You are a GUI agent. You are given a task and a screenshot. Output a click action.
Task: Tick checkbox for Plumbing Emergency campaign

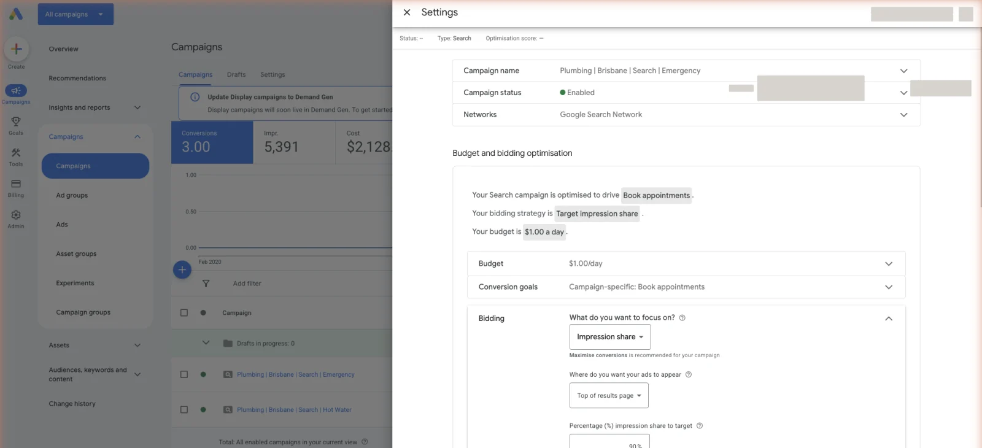coord(184,374)
